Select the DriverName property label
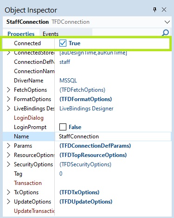This screenshot has width=174, height=218. [x=29, y=81]
